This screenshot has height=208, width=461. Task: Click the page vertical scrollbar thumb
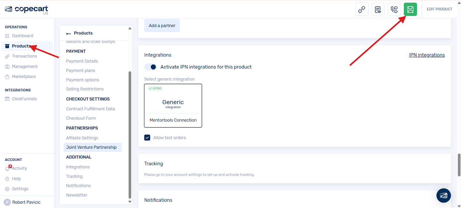pyautogui.click(x=459, y=165)
